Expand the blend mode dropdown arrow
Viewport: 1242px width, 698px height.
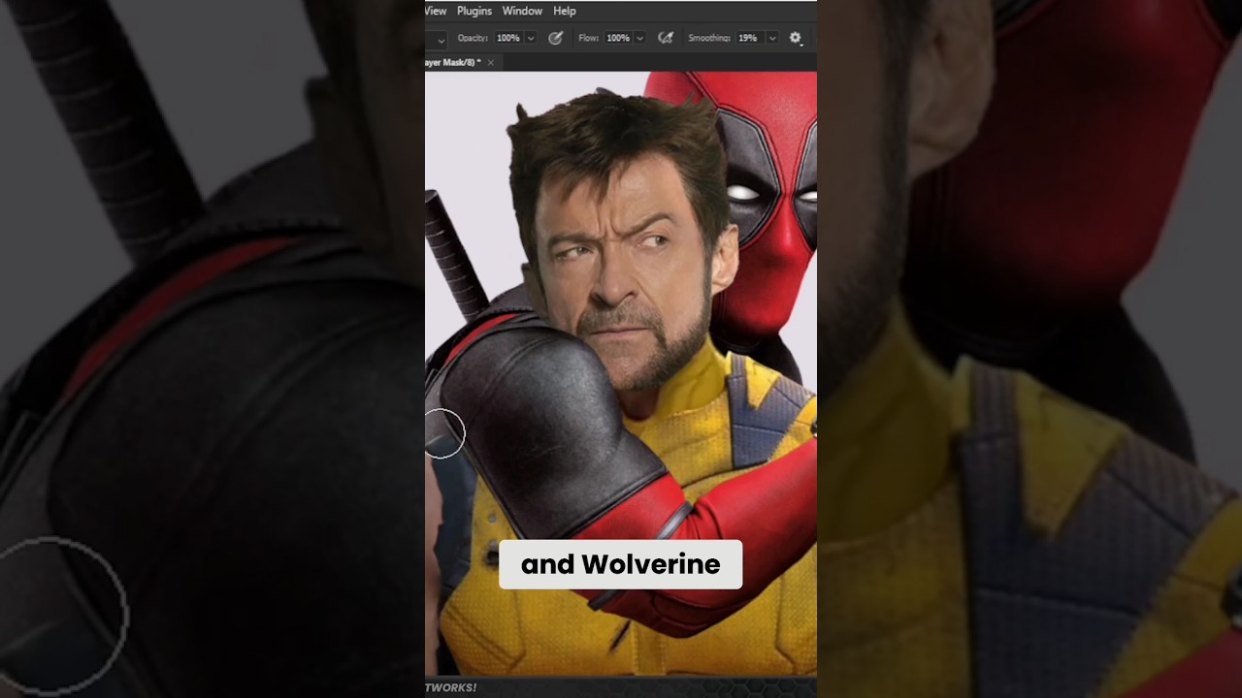(441, 39)
